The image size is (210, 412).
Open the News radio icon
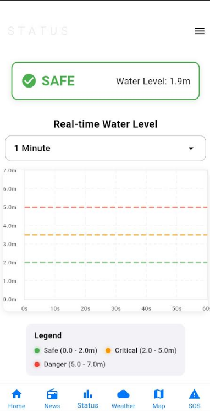pos(52,394)
